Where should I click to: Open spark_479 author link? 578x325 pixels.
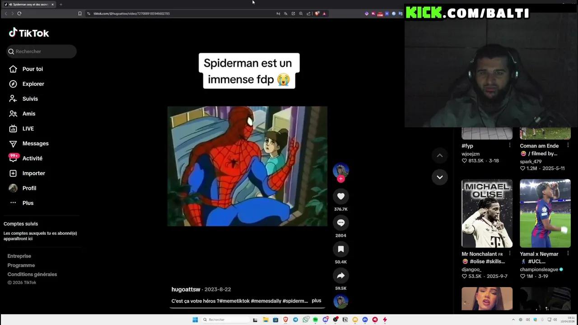click(x=531, y=162)
